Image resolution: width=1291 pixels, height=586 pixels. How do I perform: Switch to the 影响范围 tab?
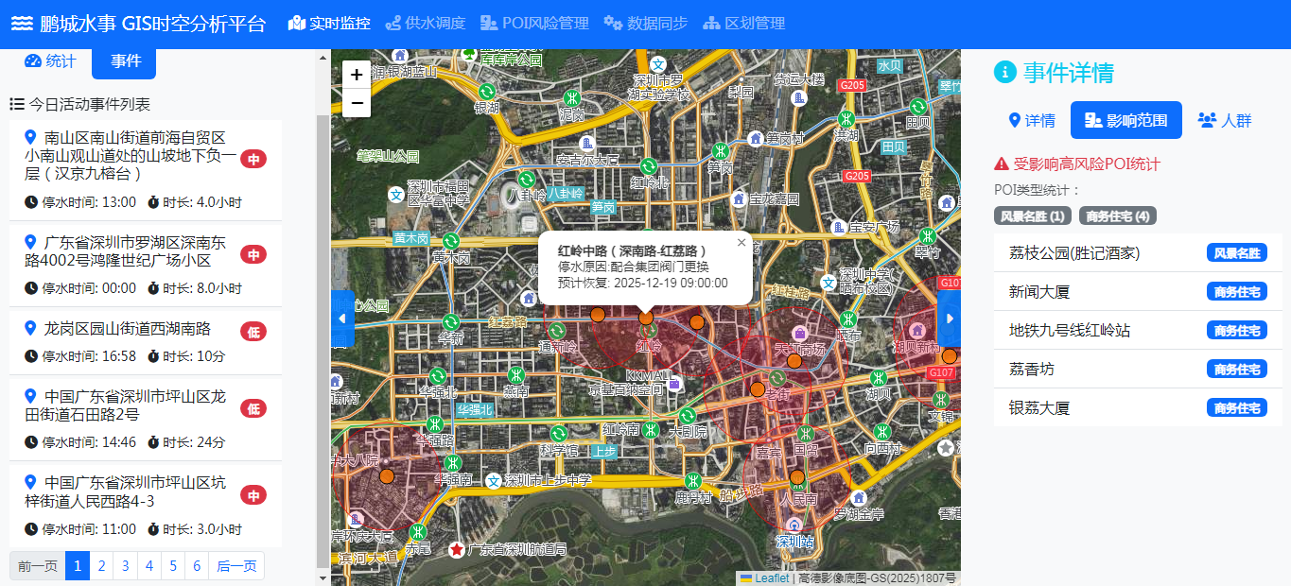tap(1126, 120)
